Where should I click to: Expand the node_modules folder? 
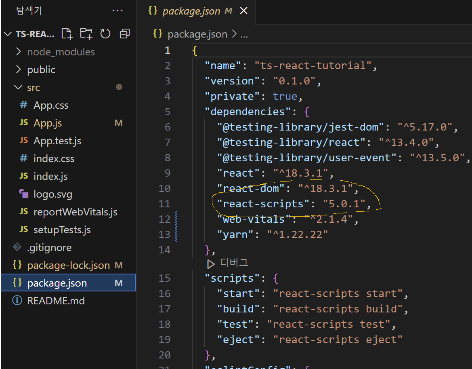click(x=68, y=52)
